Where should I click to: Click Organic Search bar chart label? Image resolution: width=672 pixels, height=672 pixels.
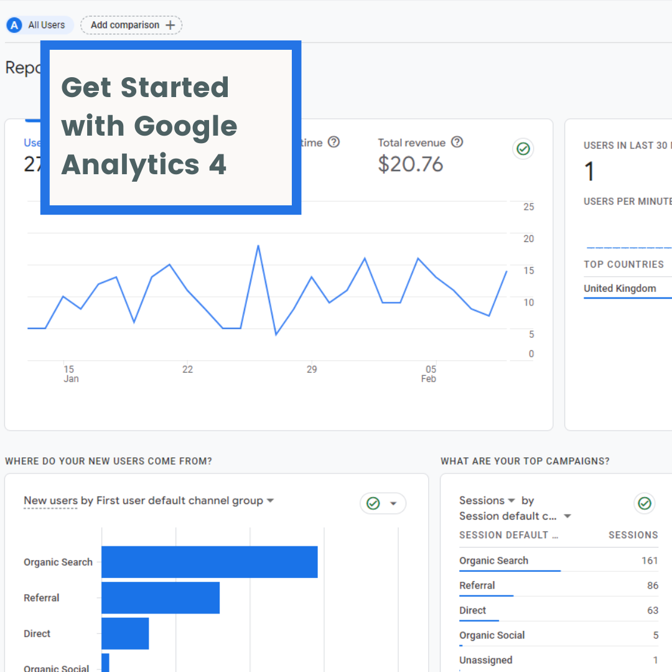[x=58, y=562]
